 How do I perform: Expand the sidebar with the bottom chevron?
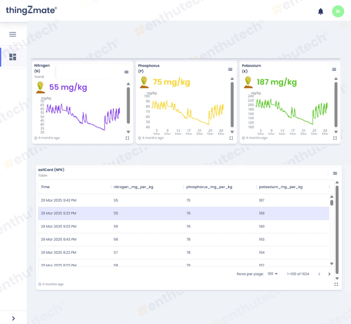pyautogui.click(x=13, y=318)
